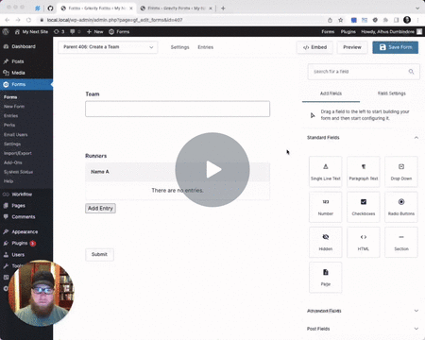This screenshot has width=425, height=340.
Task: Switch to the Field Settings tab
Action: click(x=392, y=93)
